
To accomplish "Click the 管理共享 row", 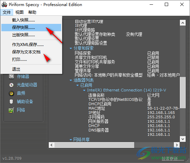I will coord(83,71).
